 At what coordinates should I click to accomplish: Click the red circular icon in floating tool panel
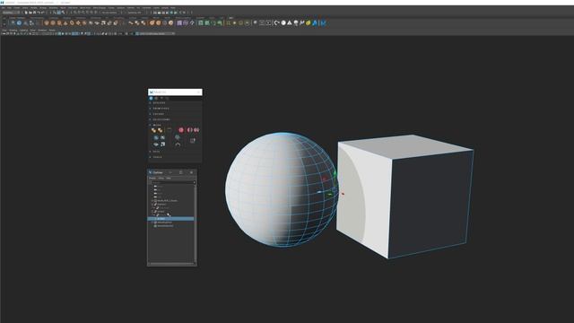181,130
